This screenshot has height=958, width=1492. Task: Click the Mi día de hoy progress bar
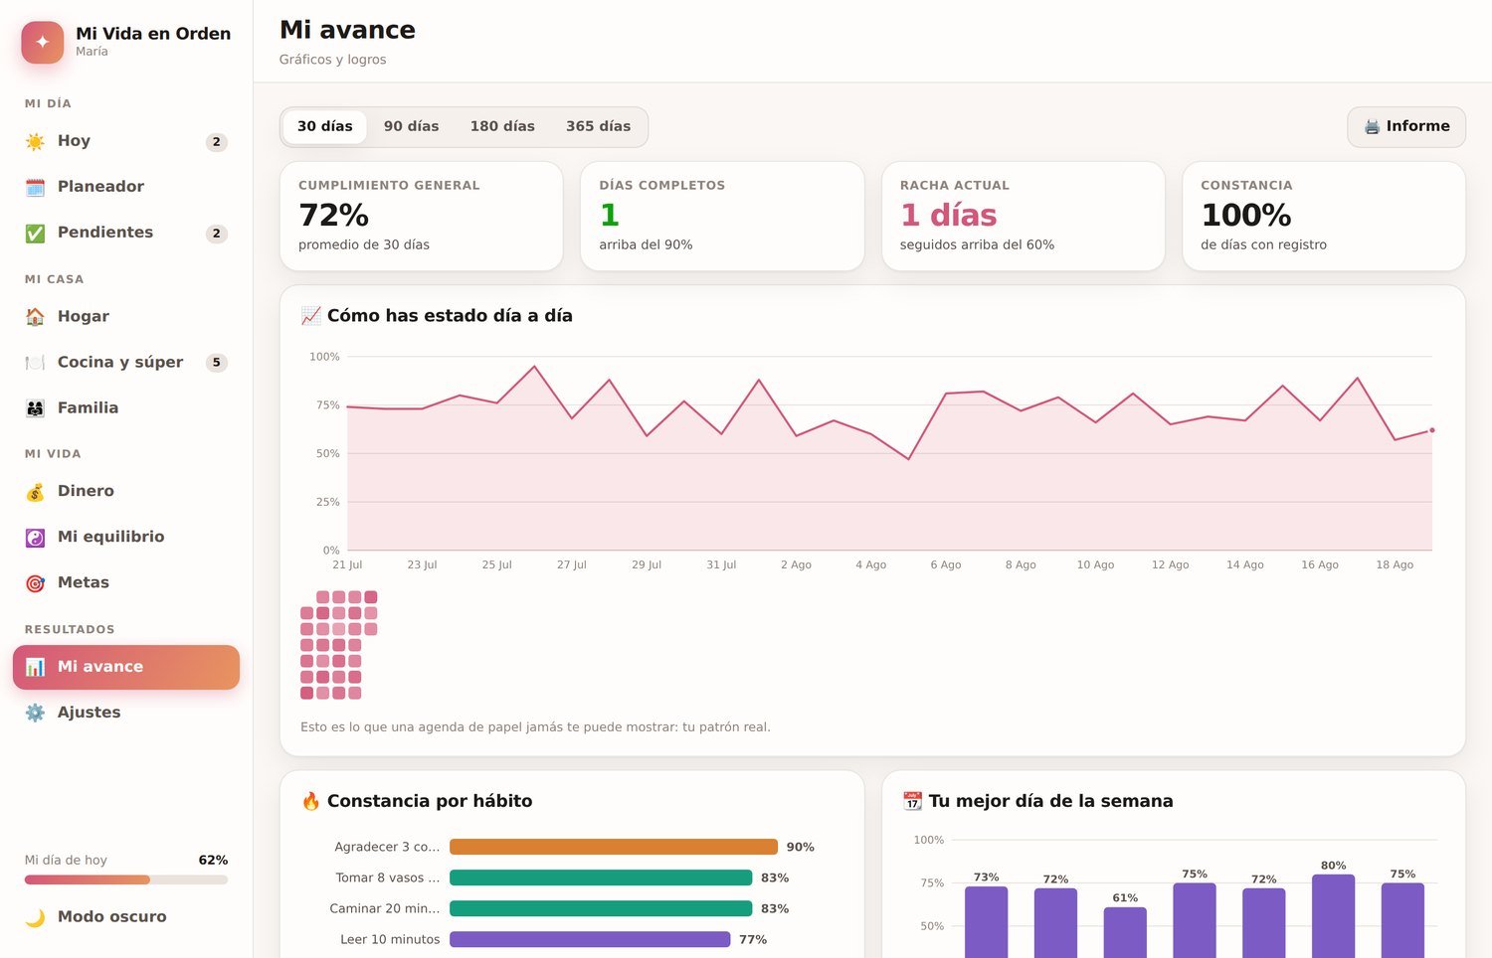126,879
